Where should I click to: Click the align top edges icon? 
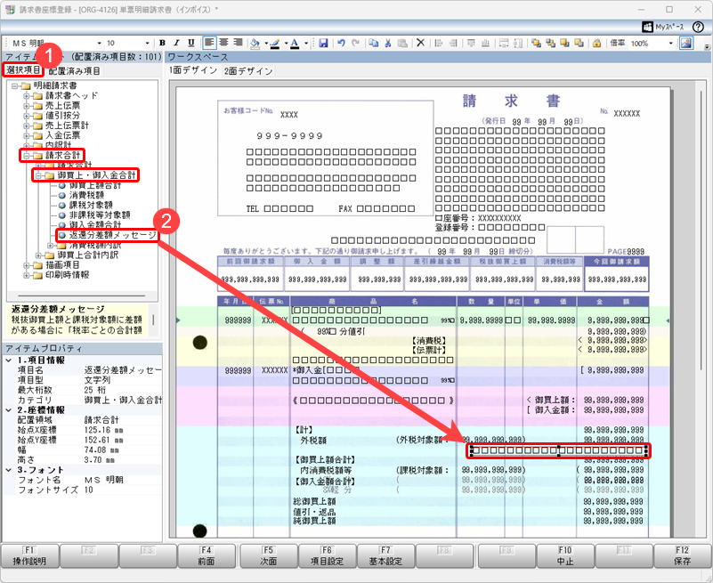[471, 44]
